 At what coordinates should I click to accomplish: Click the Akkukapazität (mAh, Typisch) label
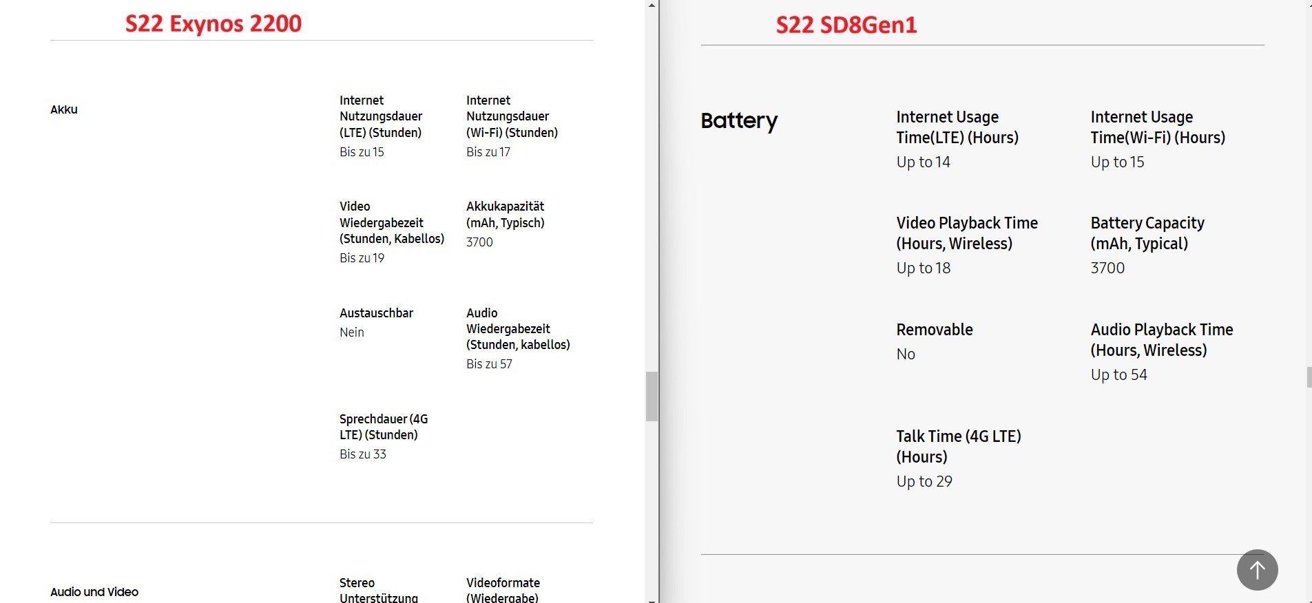pyautogui.click(x=505, y=215)
